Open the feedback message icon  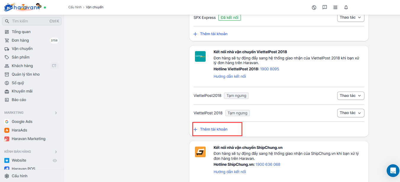click(x=325, y=7)
